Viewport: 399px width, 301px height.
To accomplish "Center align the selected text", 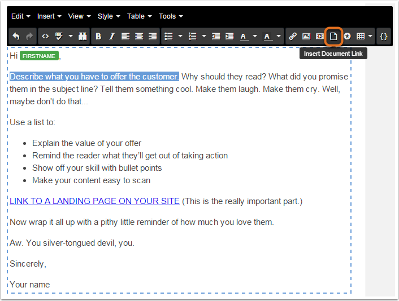I will (139, 37).
